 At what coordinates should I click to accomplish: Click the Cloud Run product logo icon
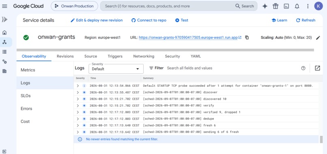[x=4, y=19]
